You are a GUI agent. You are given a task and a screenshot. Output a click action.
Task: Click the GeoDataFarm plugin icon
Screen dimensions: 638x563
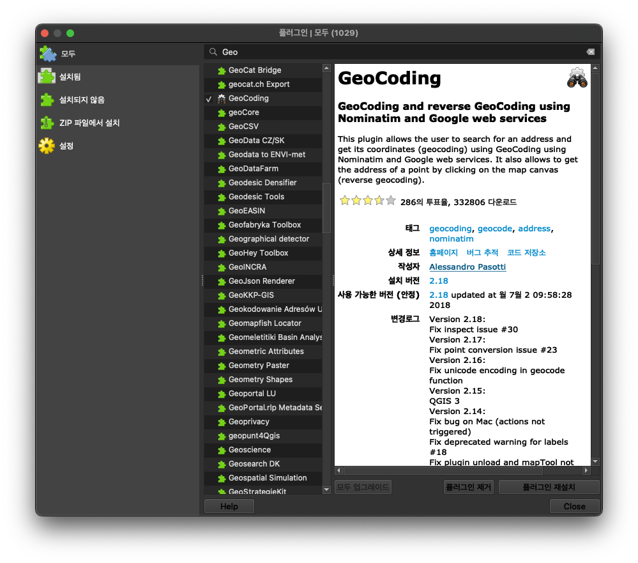pyautogui.click(x=222, y=169)
